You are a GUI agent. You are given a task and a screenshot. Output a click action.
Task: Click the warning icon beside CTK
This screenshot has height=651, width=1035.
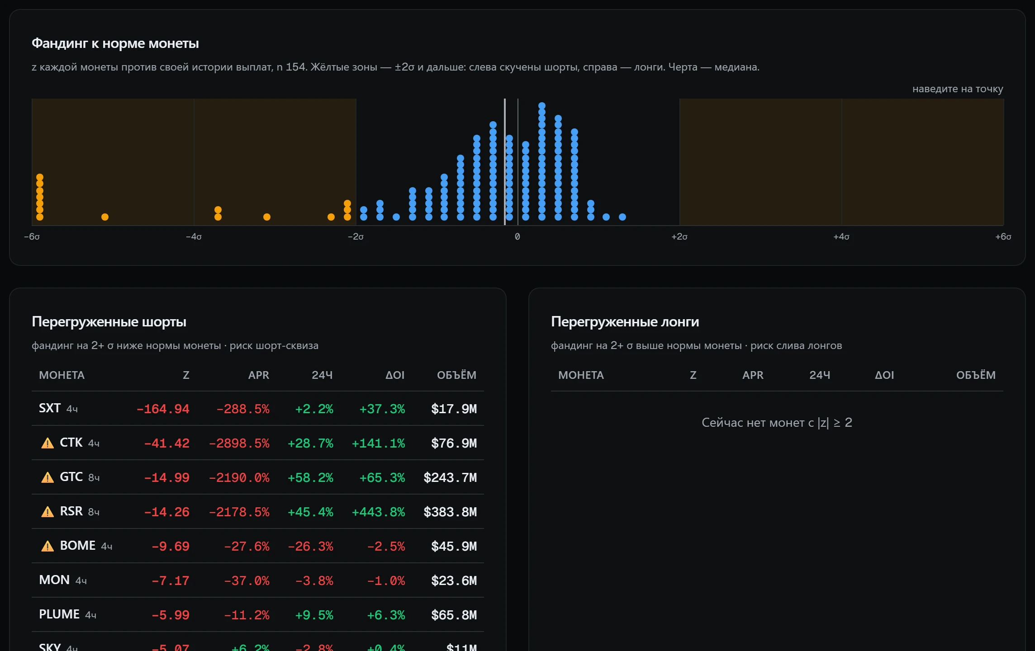point(47,443)
